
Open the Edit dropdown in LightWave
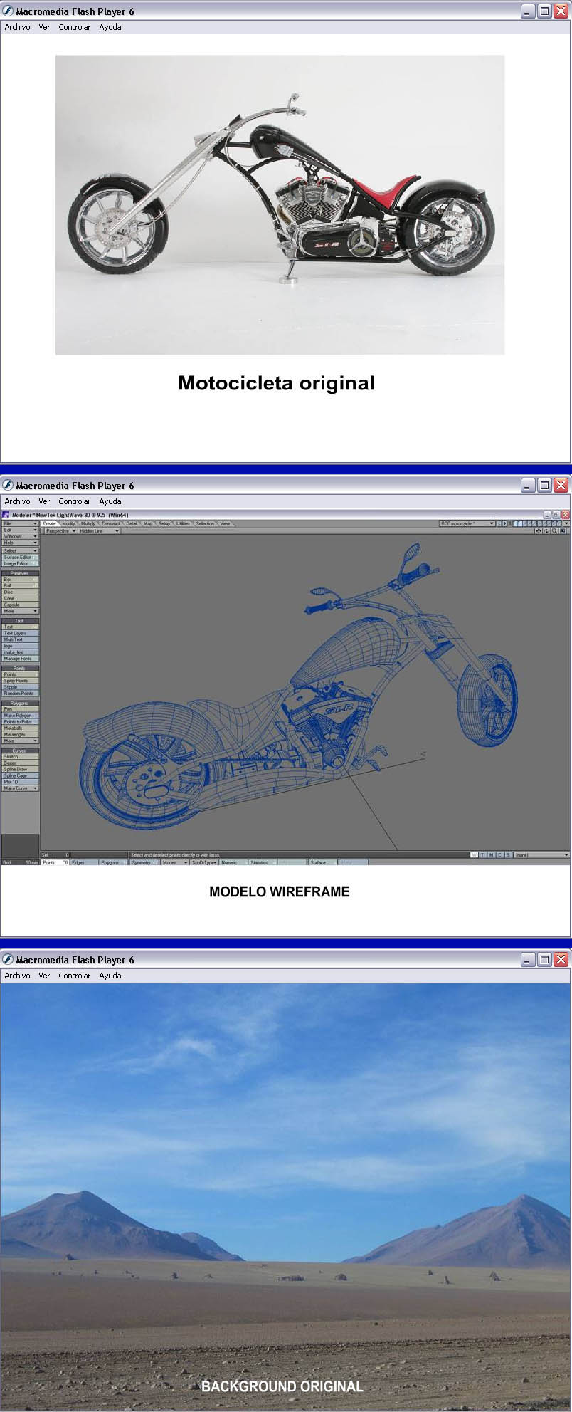tap(20, 530)
